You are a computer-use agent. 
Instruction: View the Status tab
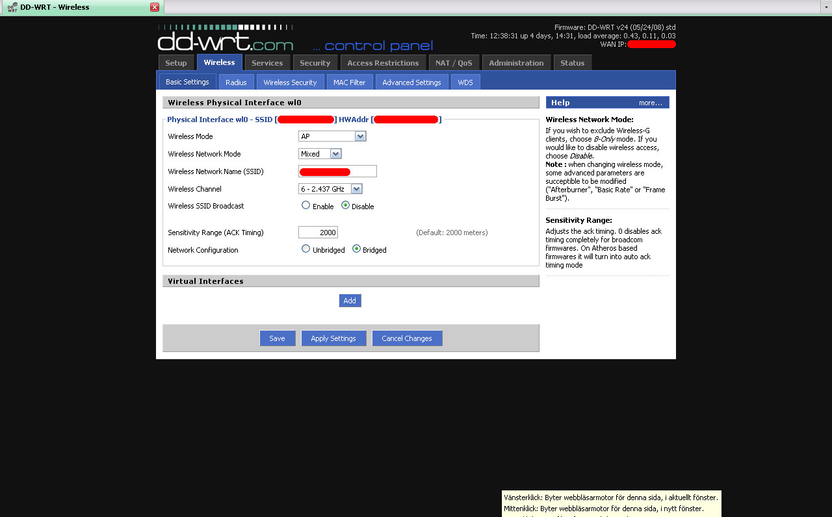(x=572, y=63)
